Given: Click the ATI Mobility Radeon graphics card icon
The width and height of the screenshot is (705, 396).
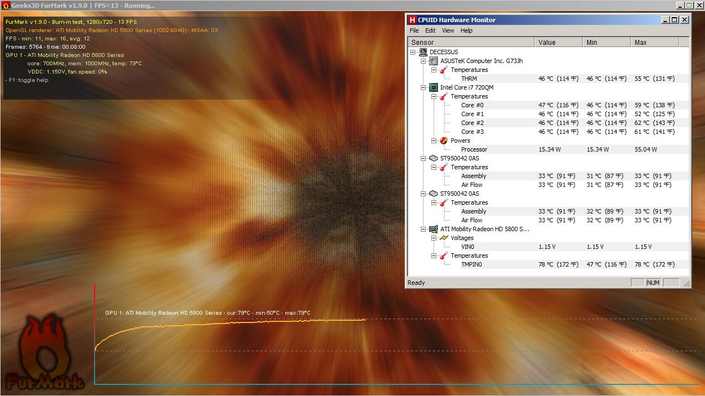Looking at the screenshot, I should tap(434, 229).
